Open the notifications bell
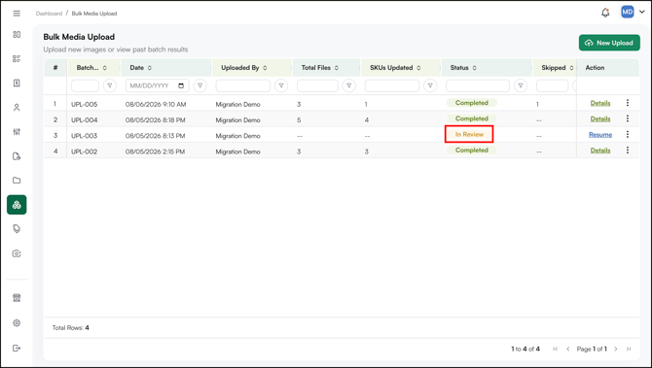This screenshot has height=368, width=652. [605, 13]
